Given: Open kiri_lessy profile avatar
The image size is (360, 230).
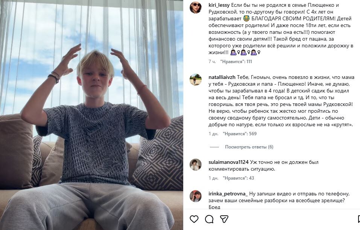Looking at the screenshot, I should (x=196, y=8).
